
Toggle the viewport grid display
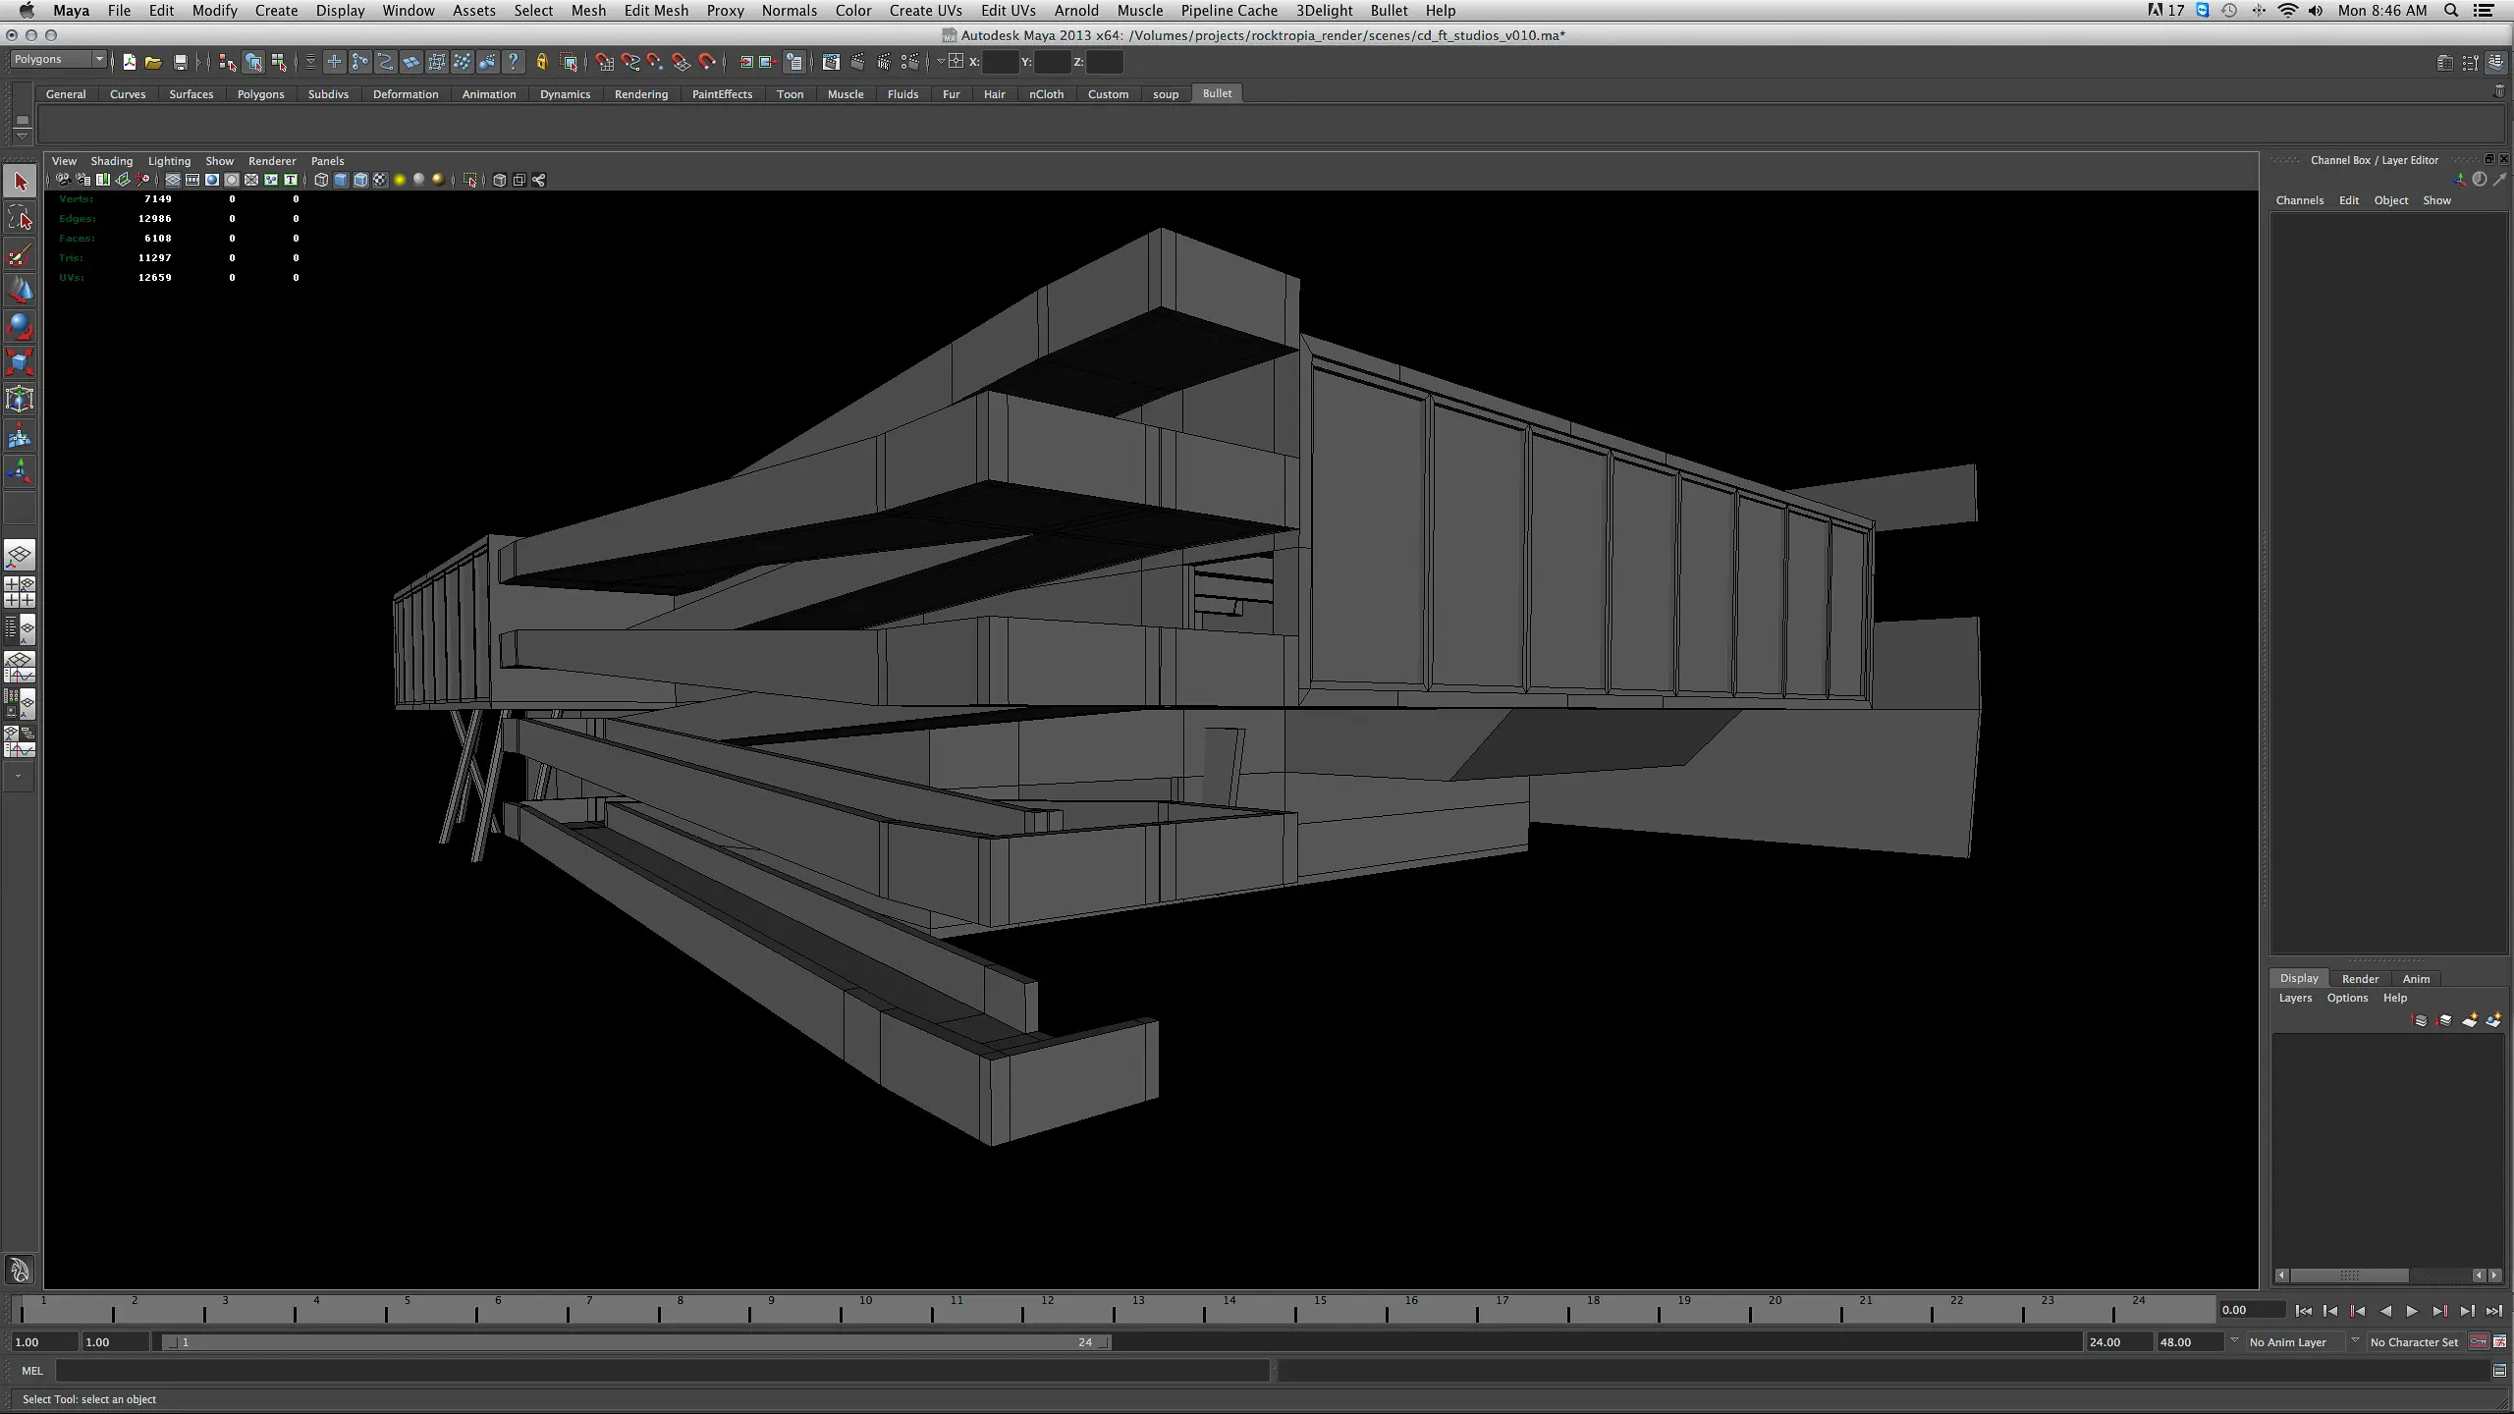[x=173, y=180]
